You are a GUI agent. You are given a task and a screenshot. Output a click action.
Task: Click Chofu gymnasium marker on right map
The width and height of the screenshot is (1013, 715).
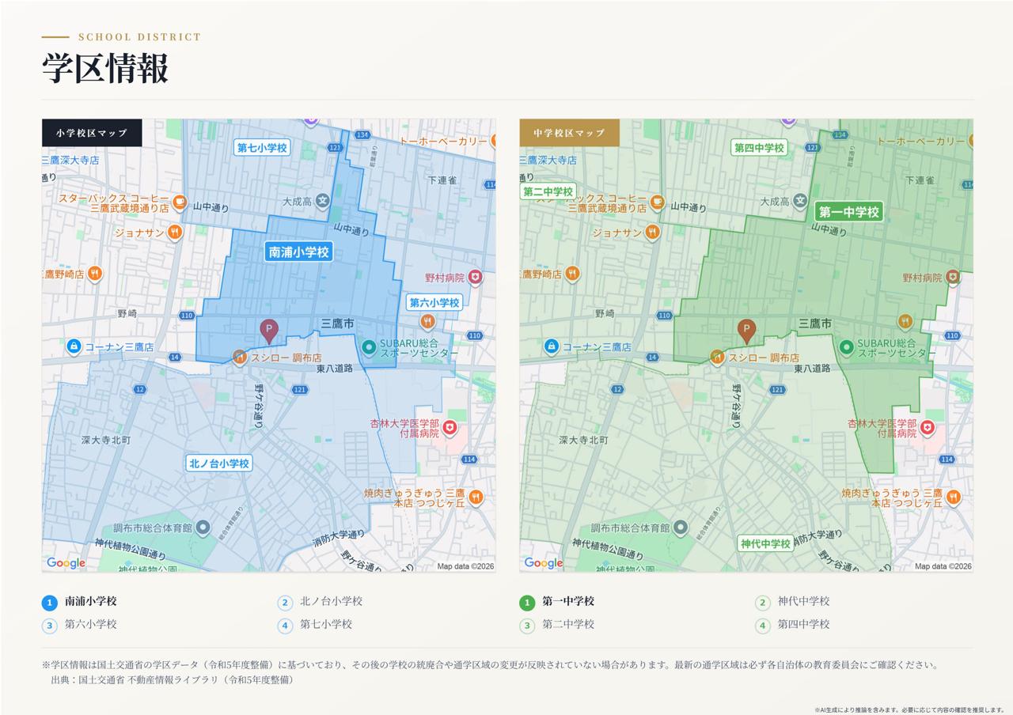tap(681, 527)
